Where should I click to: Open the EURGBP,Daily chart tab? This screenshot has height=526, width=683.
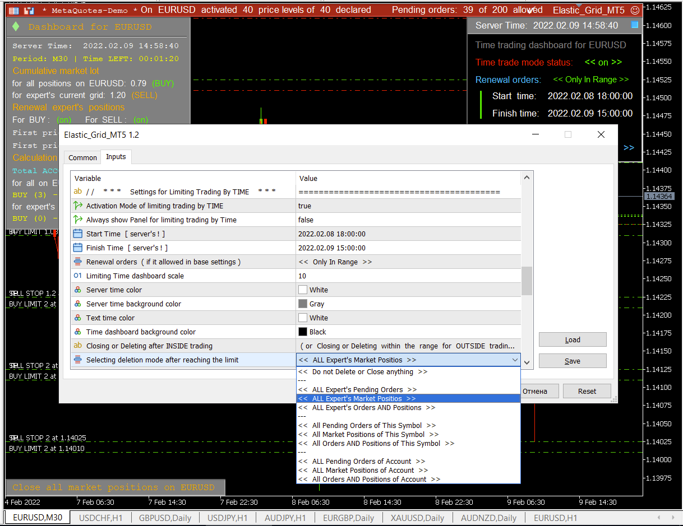pos(348,518)
